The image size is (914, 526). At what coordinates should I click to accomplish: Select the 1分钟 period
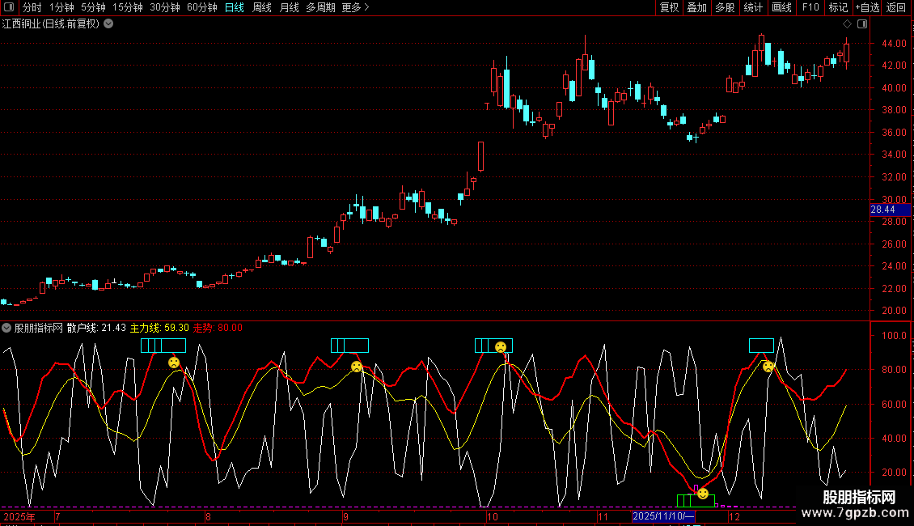[x=61, y=7]
